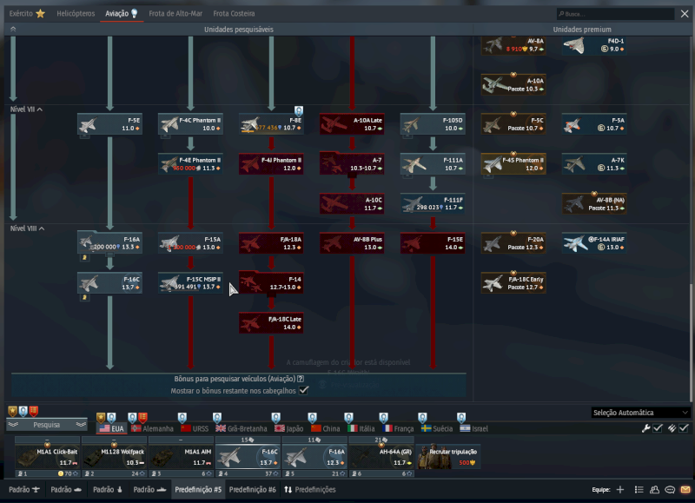This screenshot has height=503, width=695.
Task: Toggle the rightmost checkbox under Seleção Automática
Action: (684, 427)
